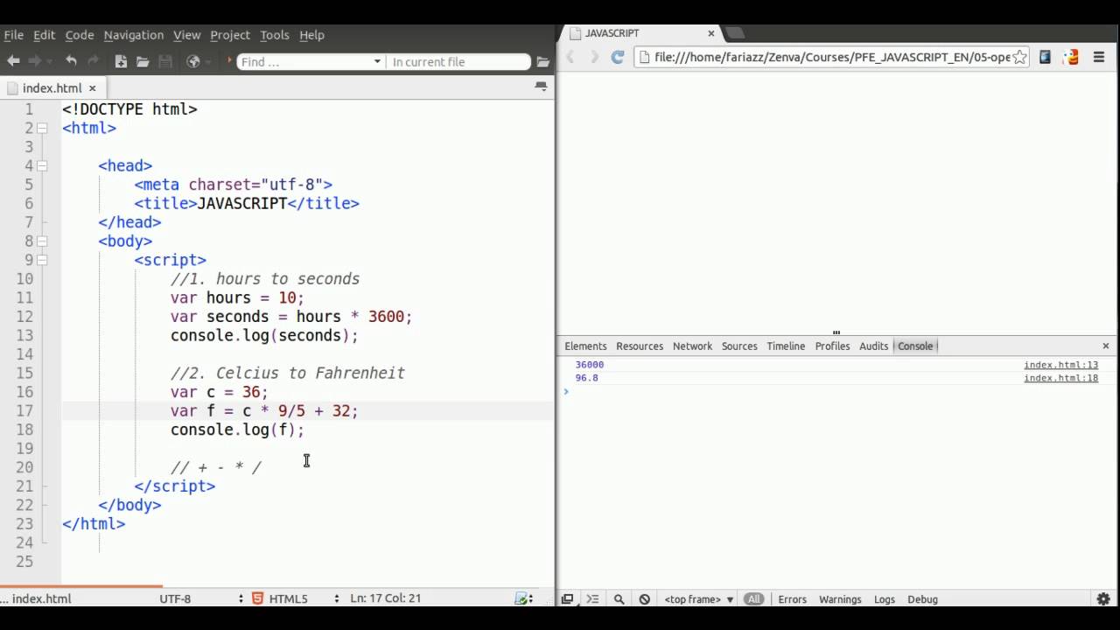Click folder icon right of find bar
The image size is (1120, 630).
point(542,62)
